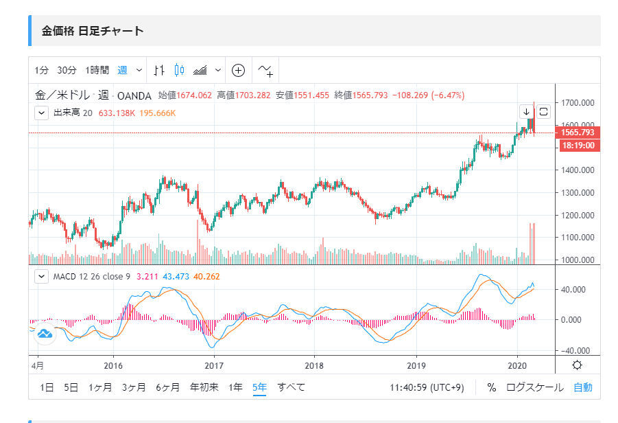Toggle the 自動 auto scale option
This screenshot has width=618, height=423.
pos(582,387)
